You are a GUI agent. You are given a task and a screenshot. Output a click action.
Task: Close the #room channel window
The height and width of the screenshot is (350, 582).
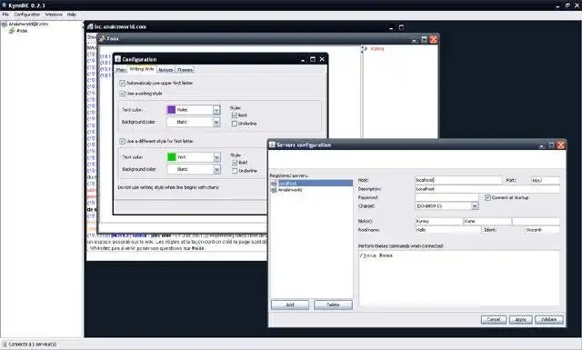pos(433,39)
